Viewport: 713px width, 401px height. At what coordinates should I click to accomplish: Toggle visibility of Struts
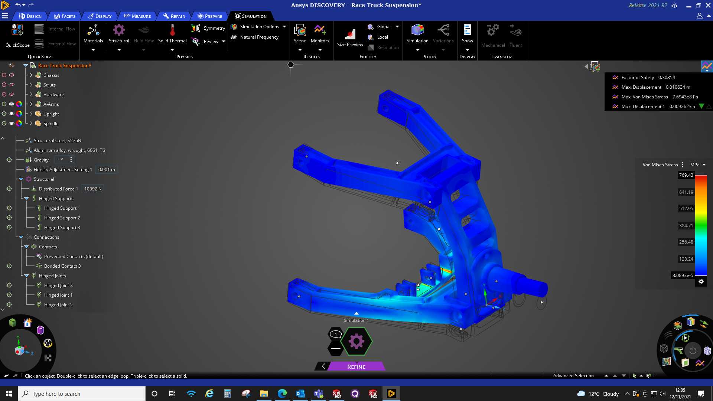(12, 85)
